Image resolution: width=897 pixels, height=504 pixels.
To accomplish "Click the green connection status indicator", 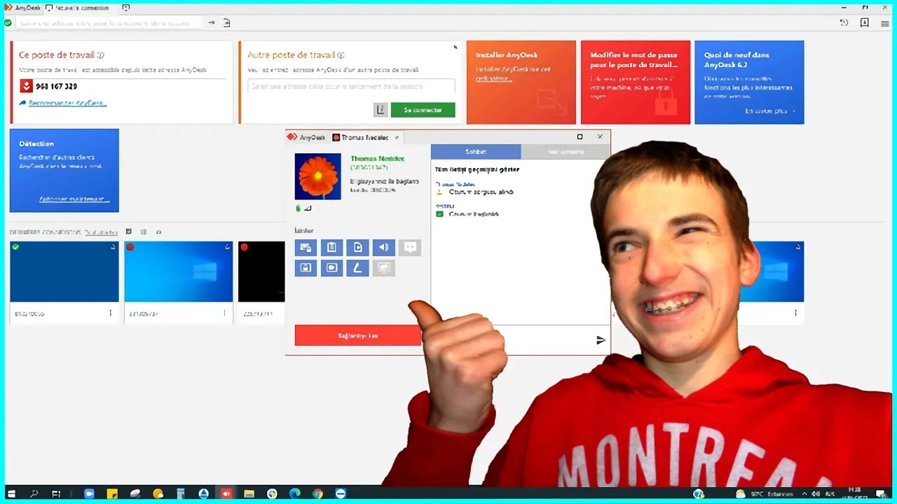I will [x=8, y=23].
